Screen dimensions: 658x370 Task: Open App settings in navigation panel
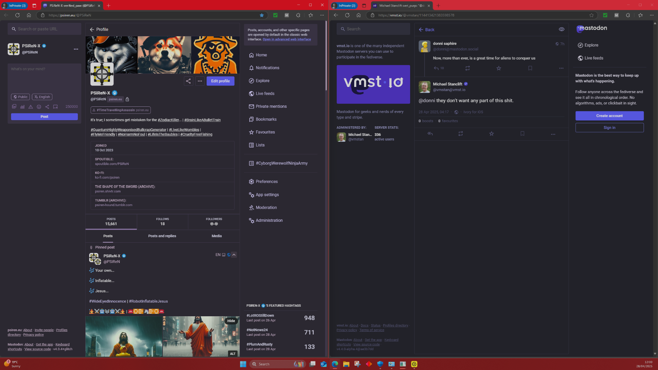pyautogui.click(x=264, y=195)
